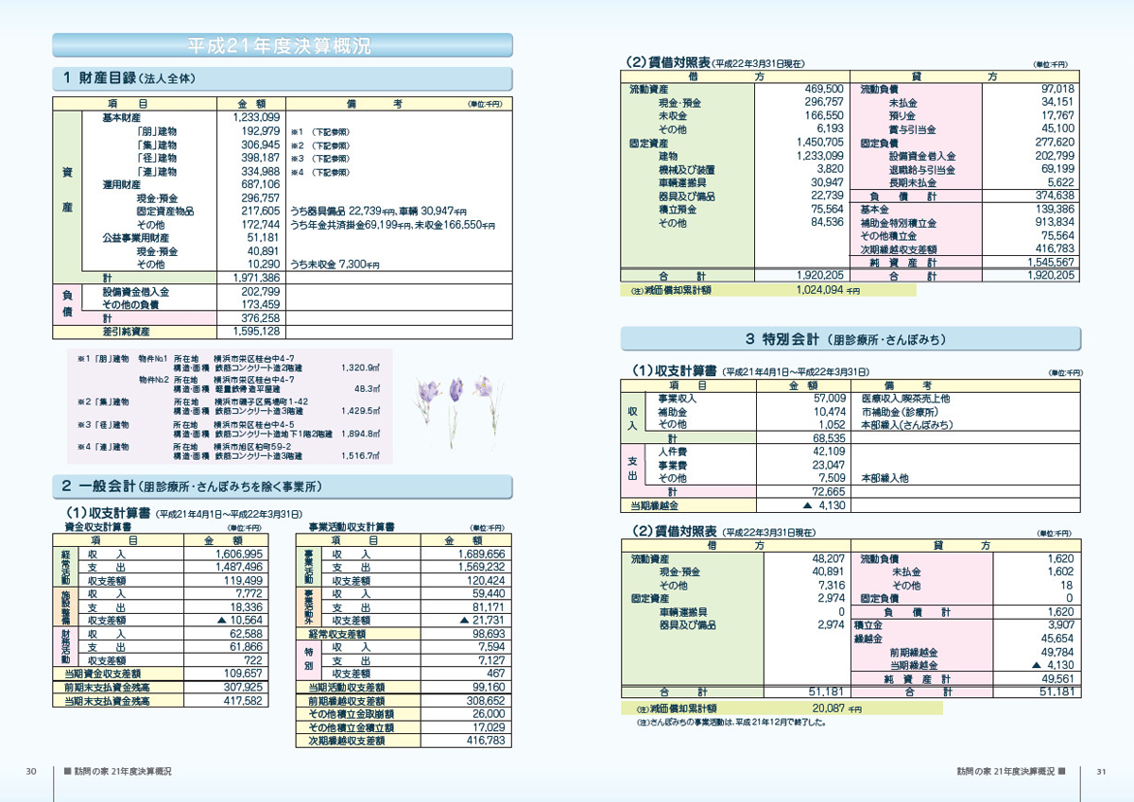Click the value 192,979 for 「朋」建物
The image size is (1134, 802).
coord(261,131)
